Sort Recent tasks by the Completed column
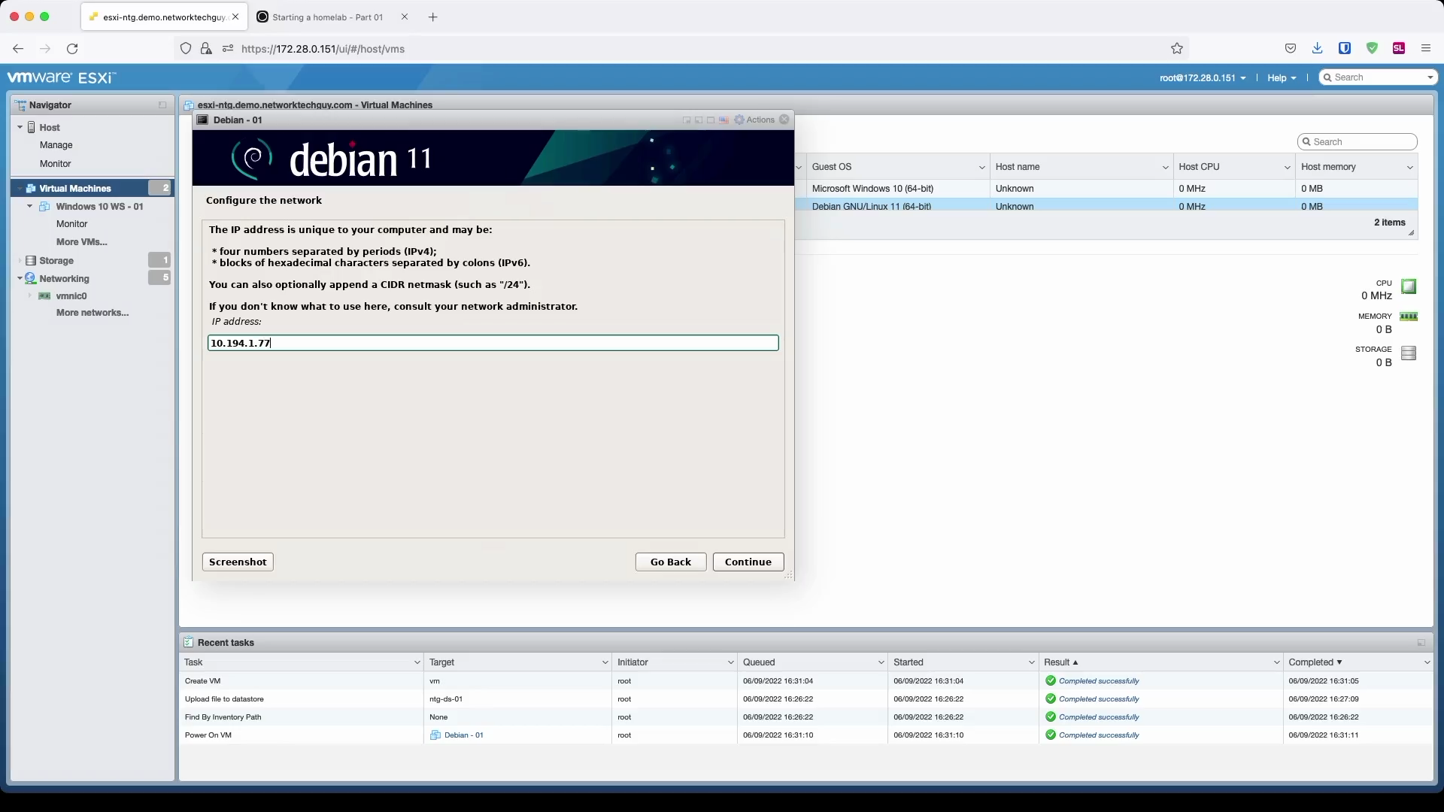 coord(1311,662)
